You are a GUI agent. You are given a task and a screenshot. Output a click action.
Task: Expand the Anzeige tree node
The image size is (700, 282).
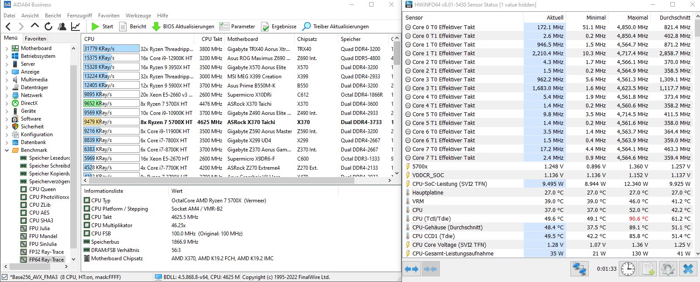7,72
